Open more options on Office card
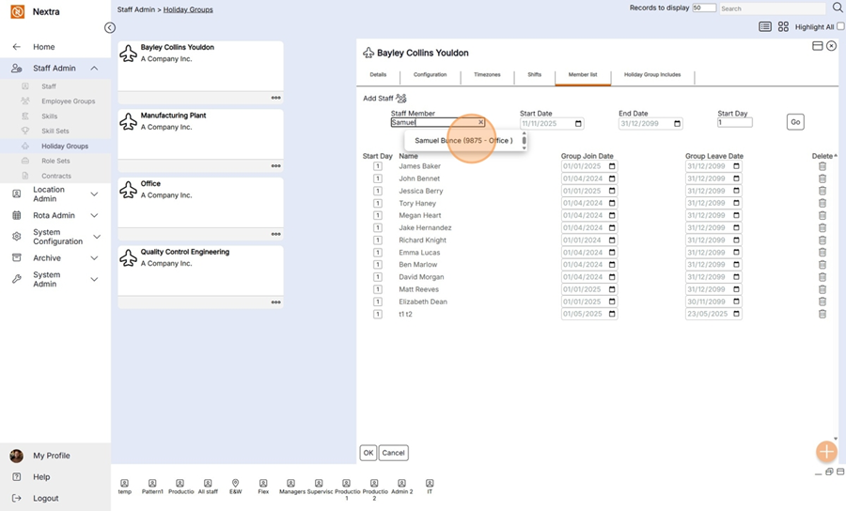This screenshot has width=846, height=511. tap(275, 234)
